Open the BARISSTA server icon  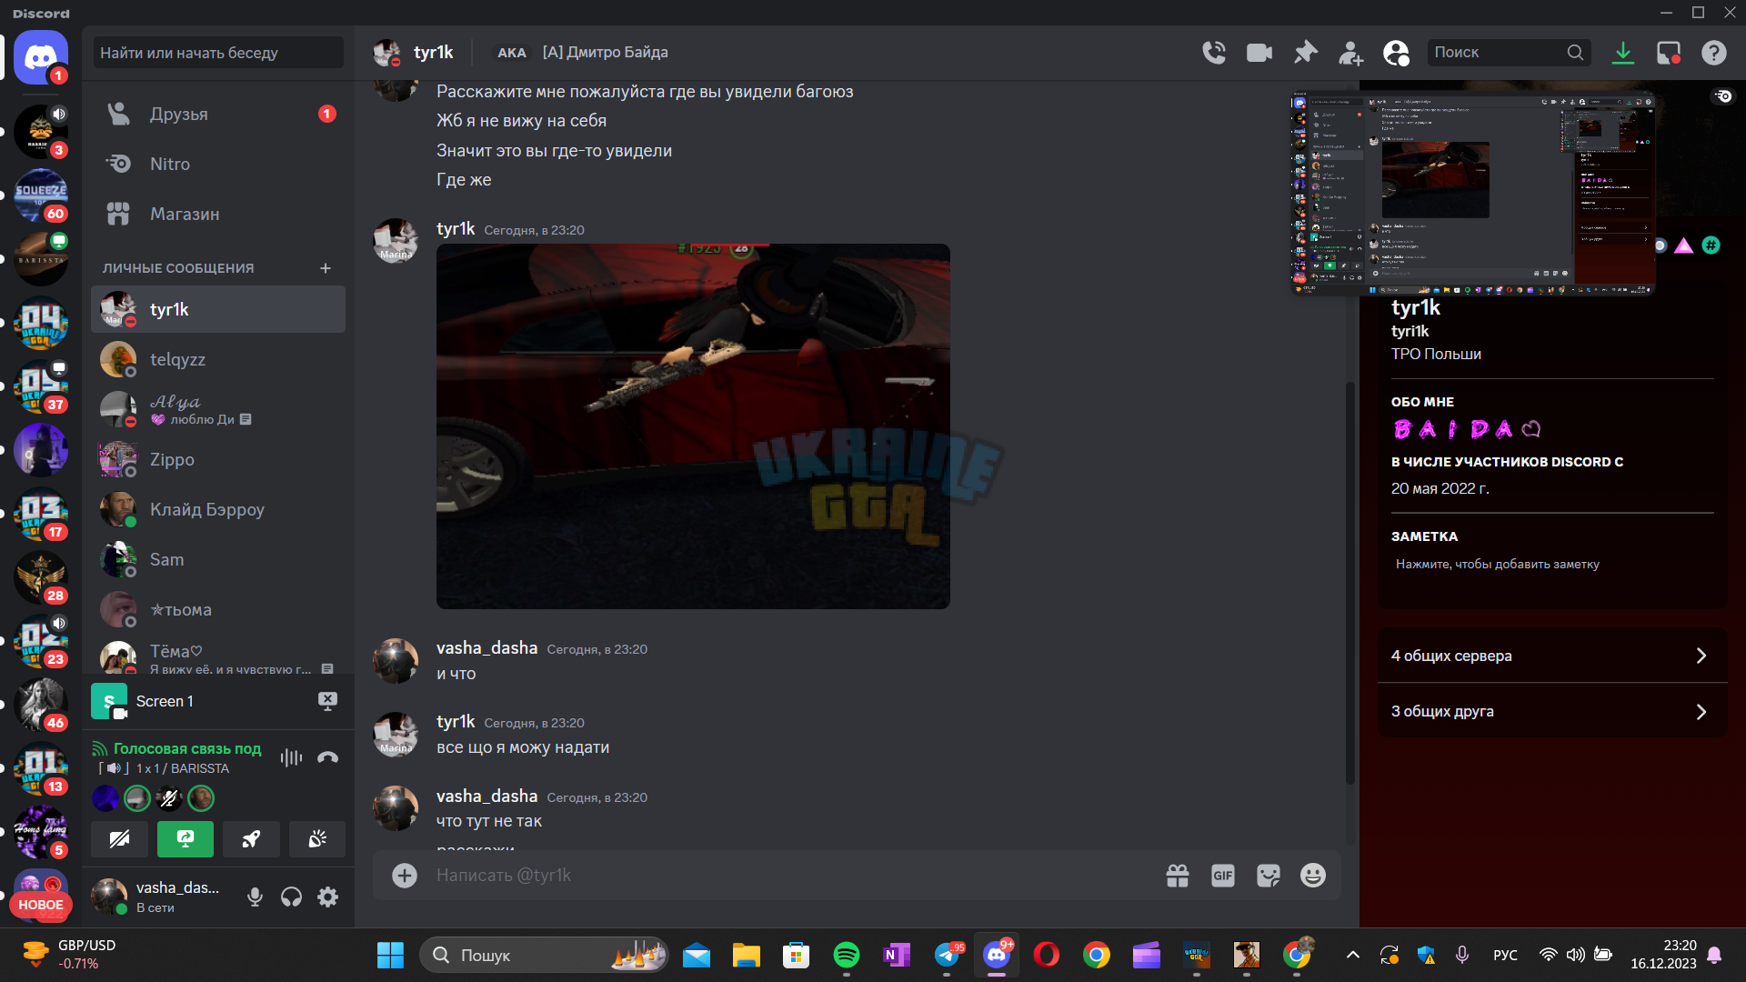click(41, 259)
